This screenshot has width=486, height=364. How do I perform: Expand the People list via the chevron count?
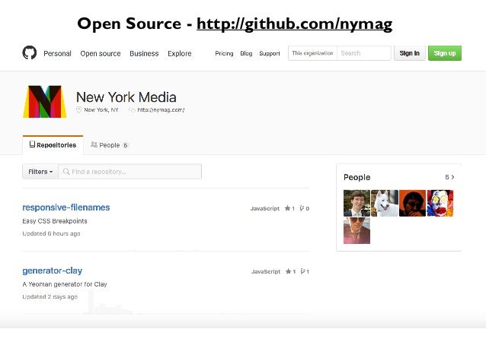coord(449,177)
